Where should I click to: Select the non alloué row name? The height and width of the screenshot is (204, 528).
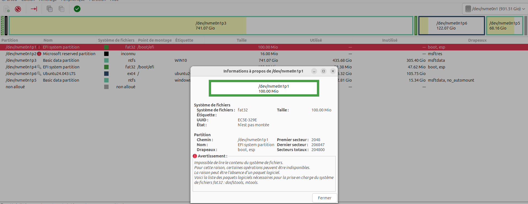(15, 87)
